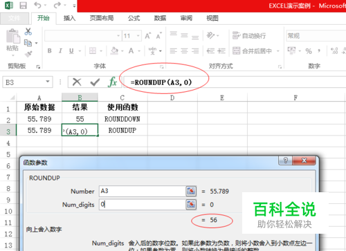The width and height of the screenshot is (346, 251).
Task: Click cell C2 containing ROUNDDOWN
Action: (x=122, y=119)
